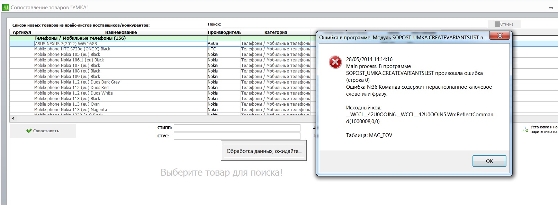This screenshot has height=205, width=558.
Task: Click the minimize button of main window
Action: pos(551,8)
